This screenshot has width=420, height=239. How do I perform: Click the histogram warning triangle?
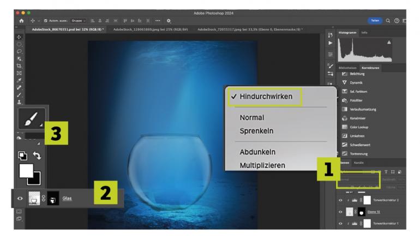click(389, 43)
